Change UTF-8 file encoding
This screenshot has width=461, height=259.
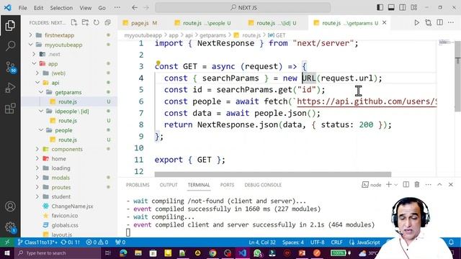coord(318,242)
